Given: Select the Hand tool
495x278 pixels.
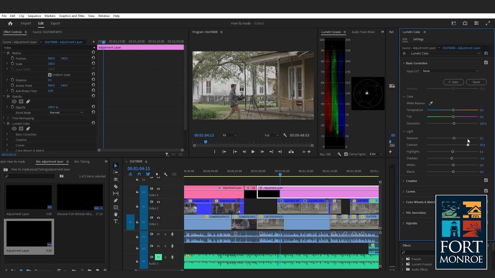Looking at the screenshot, I should click(116, 214).
